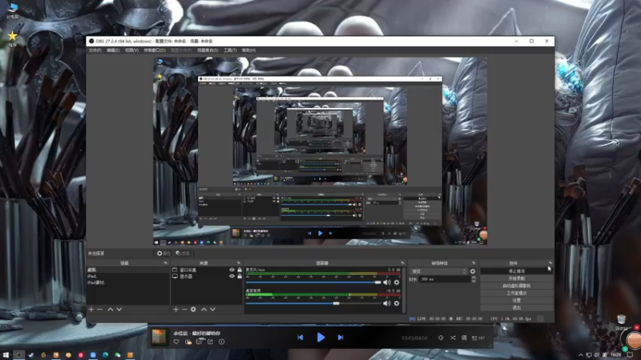Image resolution: width=641 pixels, height=360 pixels.
Task: Open settings gear for 麦克风/Aux mixer
Action: pos(397,282)
